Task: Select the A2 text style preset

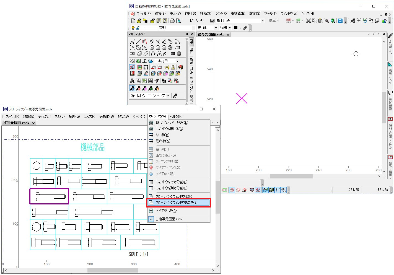Action: point(138,89)
